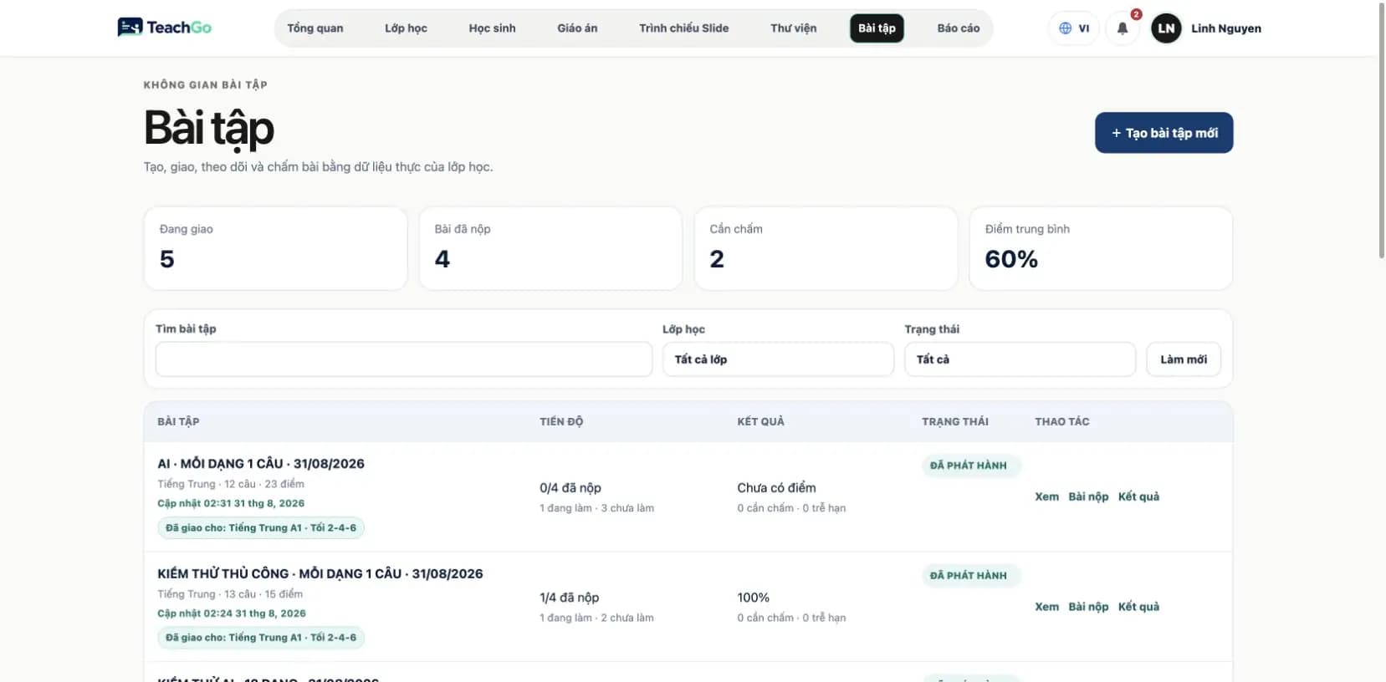Expand the Lớp học dropdown
Screen dimensions: 1386x682
pos(778,359)
